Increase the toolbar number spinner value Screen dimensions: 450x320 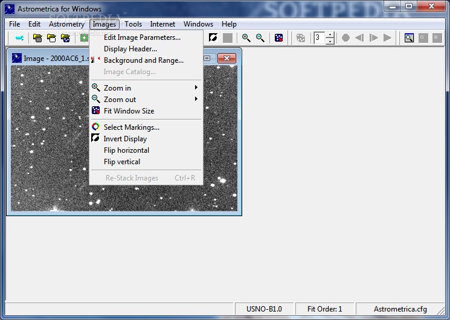click(x=330, y=35)
